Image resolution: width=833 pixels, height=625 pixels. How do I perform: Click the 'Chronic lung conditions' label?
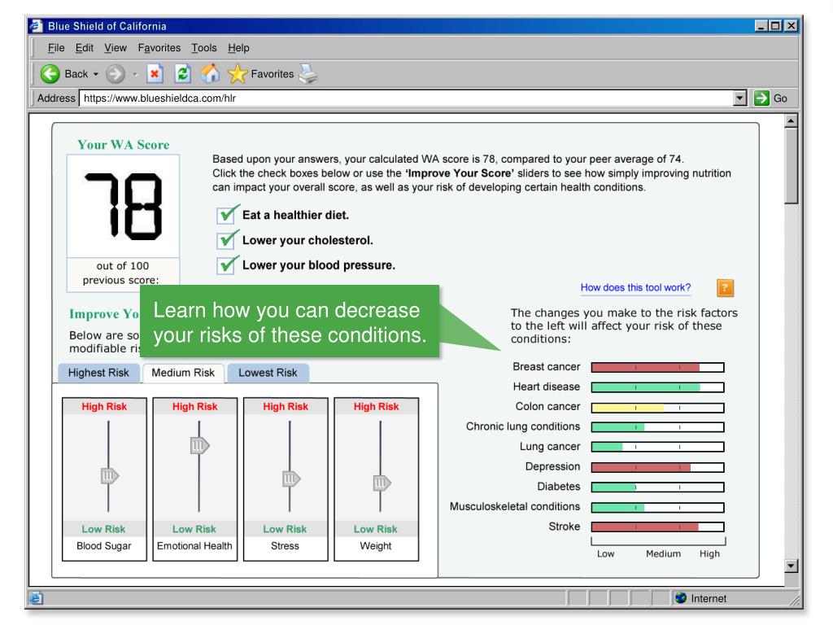point(523,426)
